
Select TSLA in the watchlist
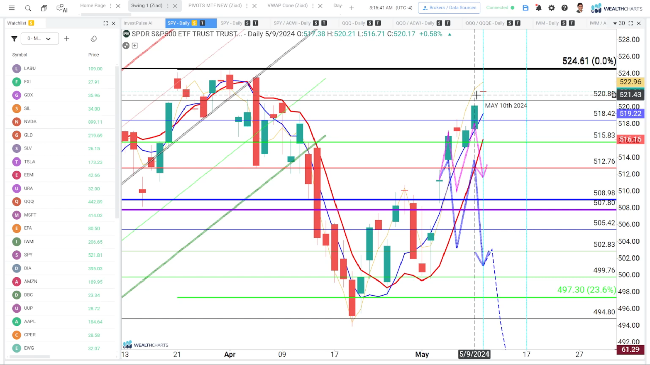61,162
